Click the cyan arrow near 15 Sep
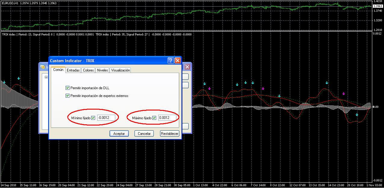The height and width of the screenshot is (188, 384). (x=19, y=78)
